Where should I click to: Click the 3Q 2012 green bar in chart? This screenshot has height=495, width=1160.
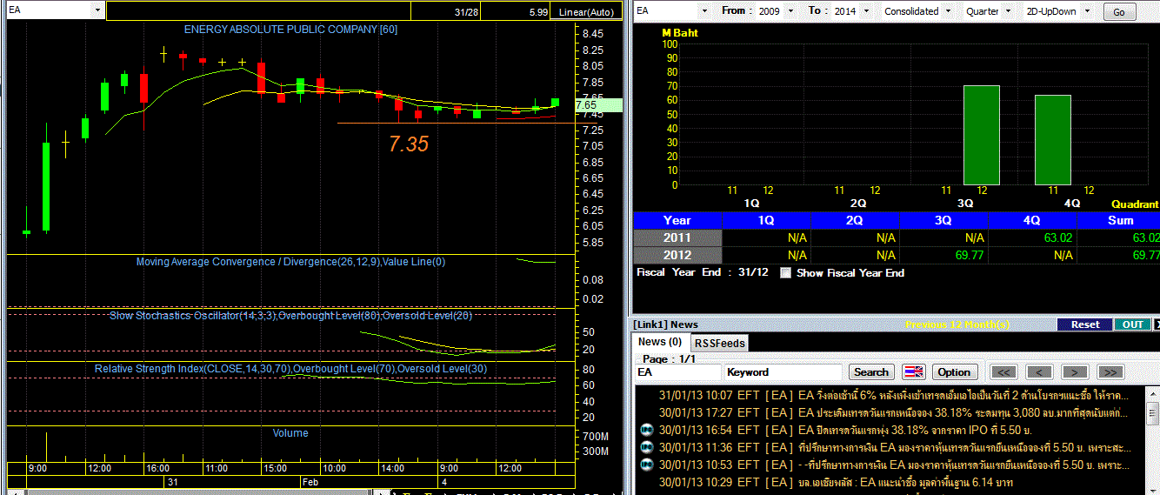[981, 135]
